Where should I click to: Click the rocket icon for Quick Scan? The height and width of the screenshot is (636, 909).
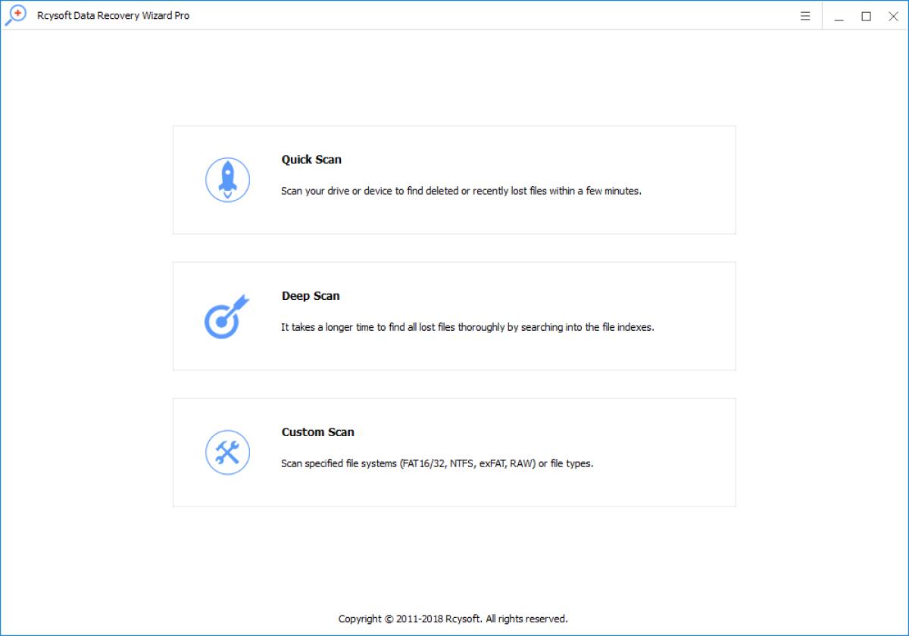click(227, 180)
